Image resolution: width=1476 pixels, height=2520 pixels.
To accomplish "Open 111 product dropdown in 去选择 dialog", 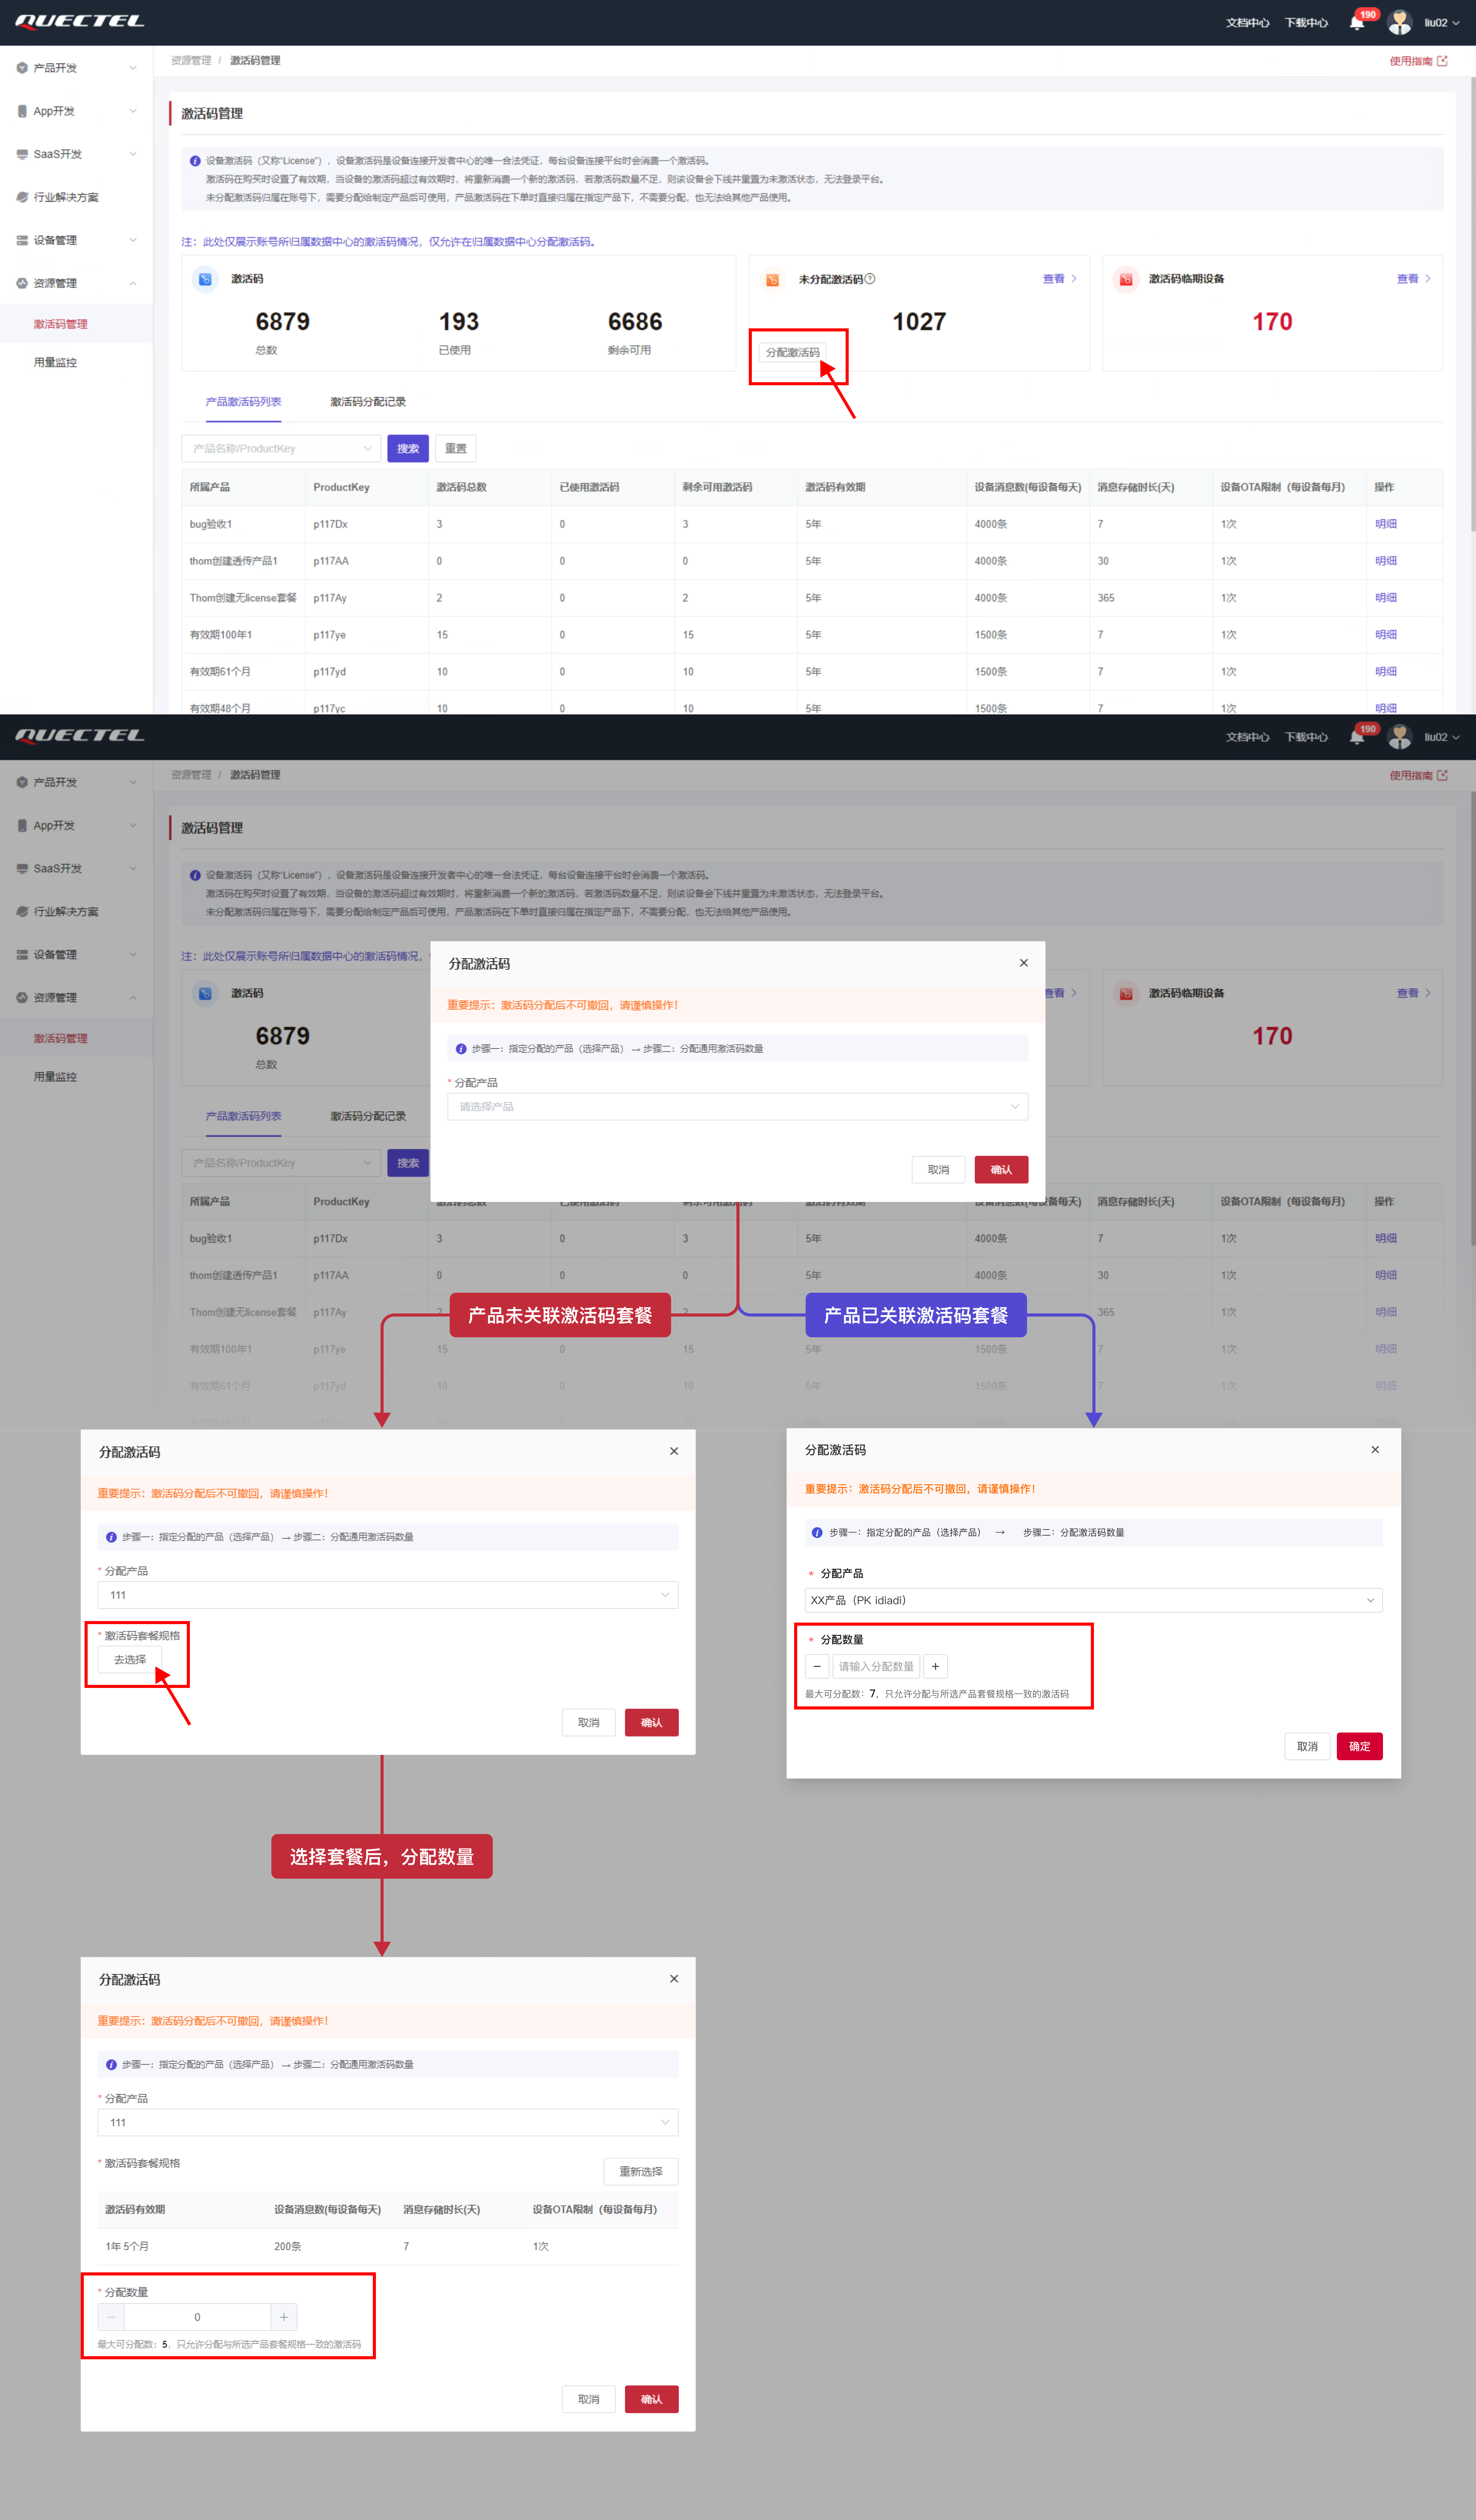I will 388,1595.
